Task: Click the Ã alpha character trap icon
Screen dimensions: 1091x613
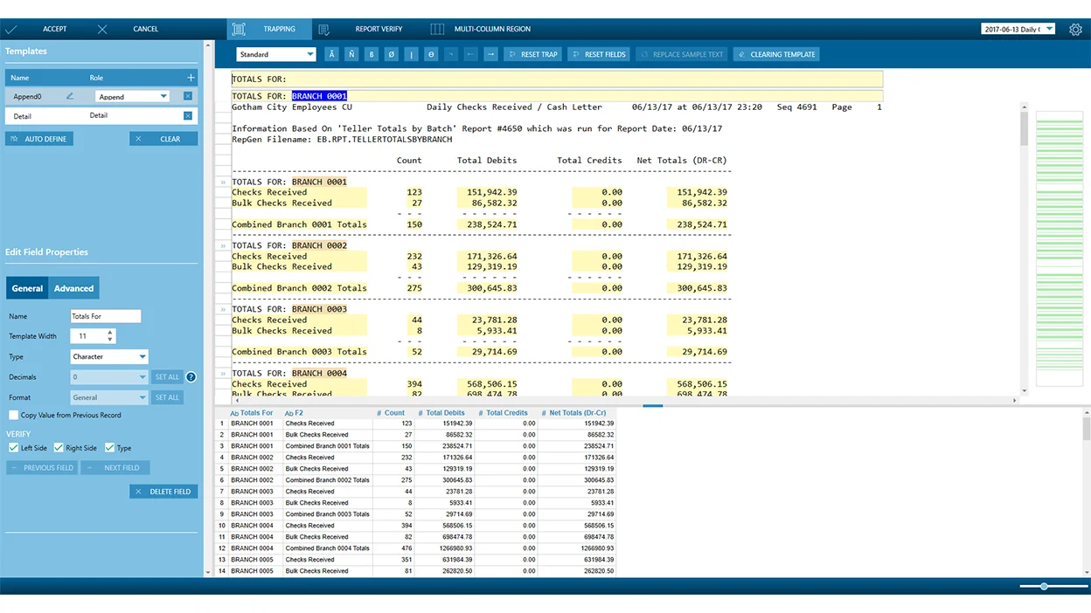Action: [x=331, y=54]
